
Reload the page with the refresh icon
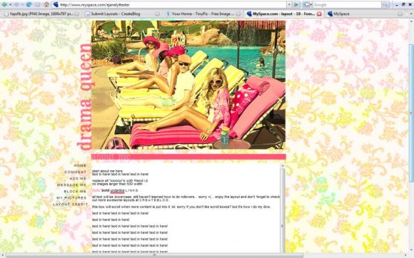29,4
